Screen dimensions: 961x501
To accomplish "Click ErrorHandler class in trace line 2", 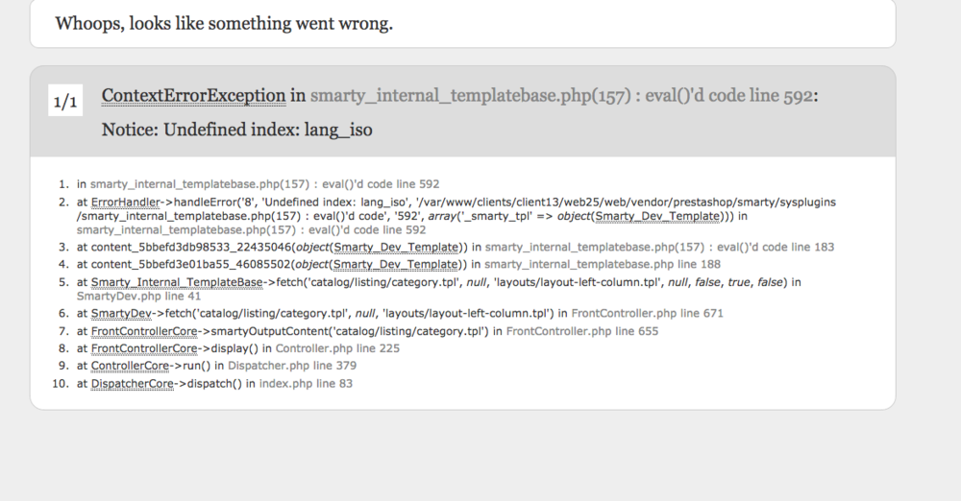I will (x=121, y=202).
